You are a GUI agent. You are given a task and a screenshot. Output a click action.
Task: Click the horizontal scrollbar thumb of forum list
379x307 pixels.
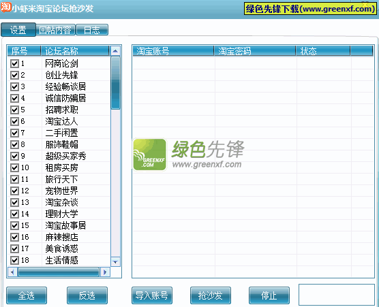click(x=59, y=272)
